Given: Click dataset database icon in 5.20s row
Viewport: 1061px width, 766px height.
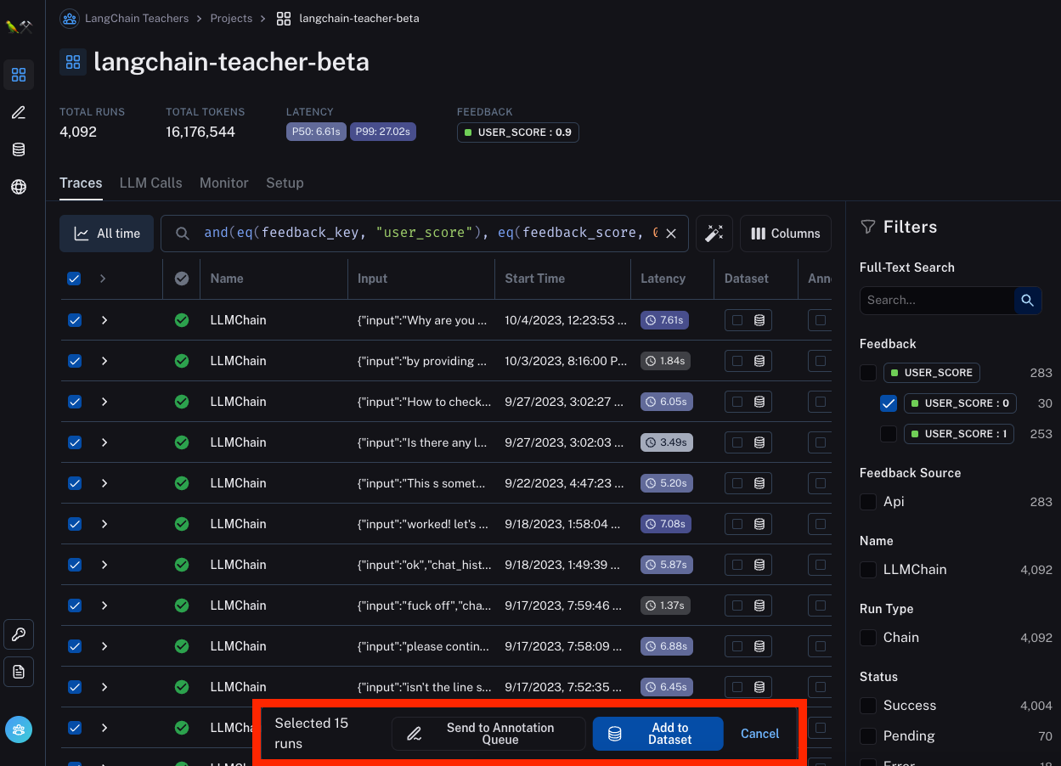Looking at the screenshot, I should (x=759, y=483).
